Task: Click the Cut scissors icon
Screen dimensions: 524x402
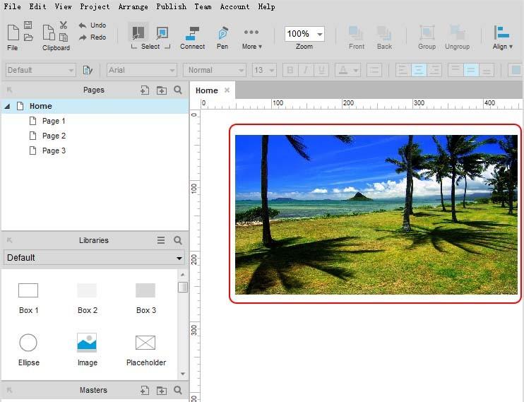Action: click(x=64, y=25)
